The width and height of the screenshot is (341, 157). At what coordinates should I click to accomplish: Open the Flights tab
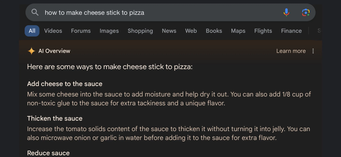click(x=263, y=31)
